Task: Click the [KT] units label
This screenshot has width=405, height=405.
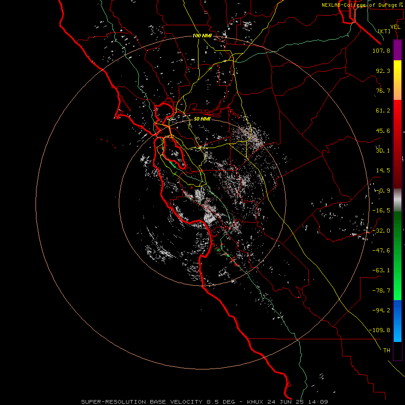Action: (384, 31)
